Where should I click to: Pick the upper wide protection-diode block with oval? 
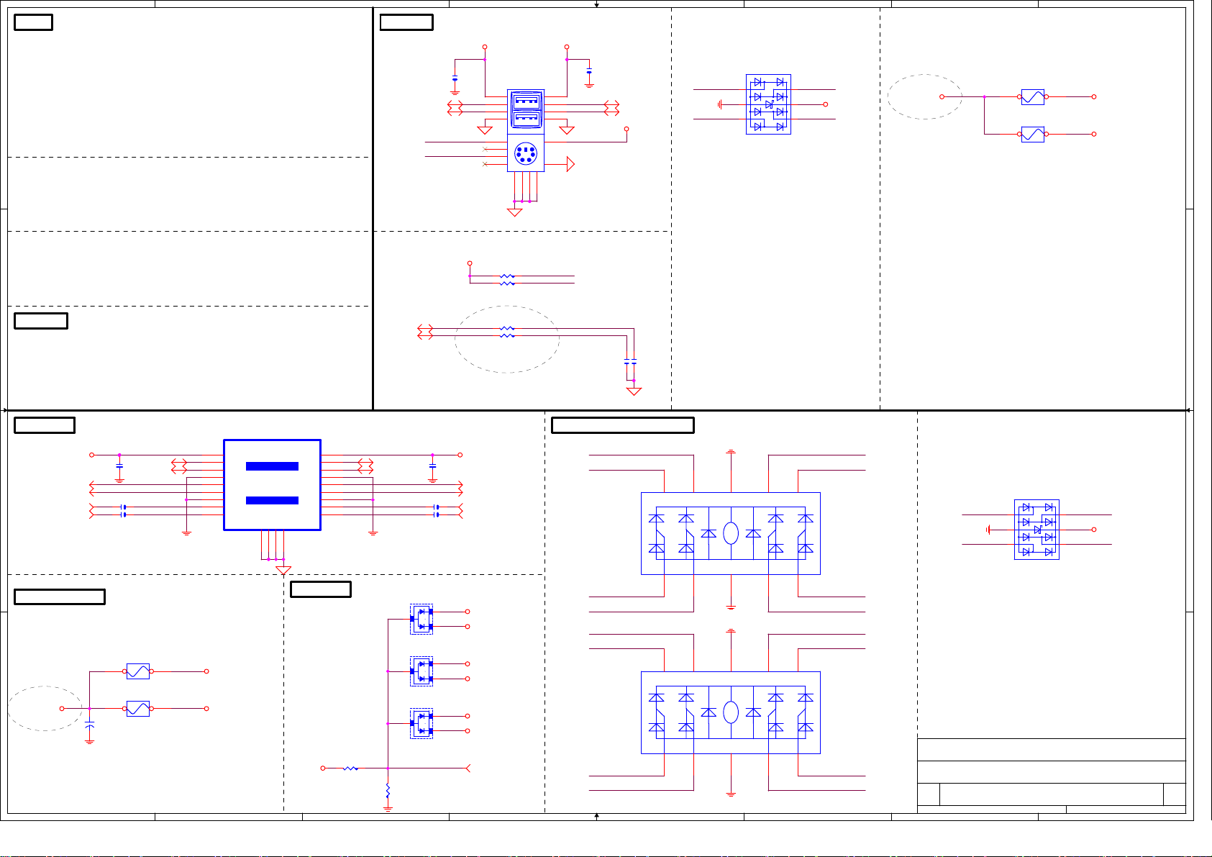point(731,533)
